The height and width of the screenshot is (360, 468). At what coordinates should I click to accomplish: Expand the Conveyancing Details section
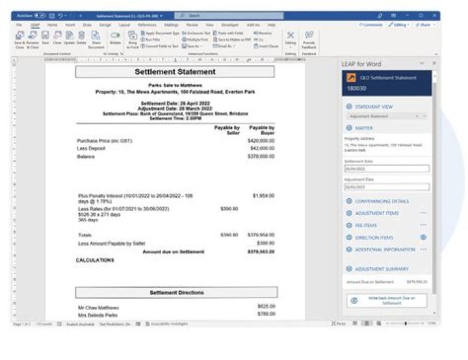(x=349, y=201)
